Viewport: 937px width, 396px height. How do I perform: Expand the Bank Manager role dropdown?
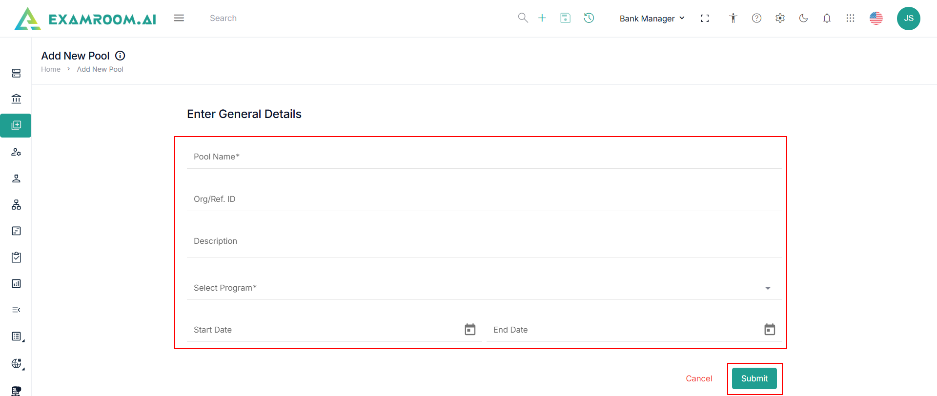click(x=652, y=19)
